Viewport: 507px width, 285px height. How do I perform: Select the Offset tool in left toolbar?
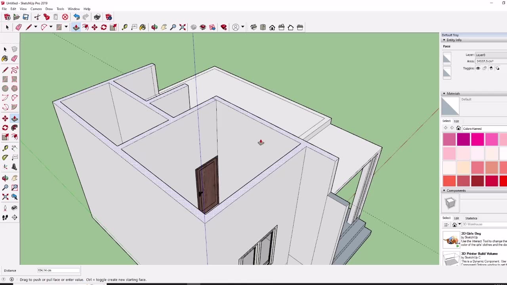[x=14, y=137]
